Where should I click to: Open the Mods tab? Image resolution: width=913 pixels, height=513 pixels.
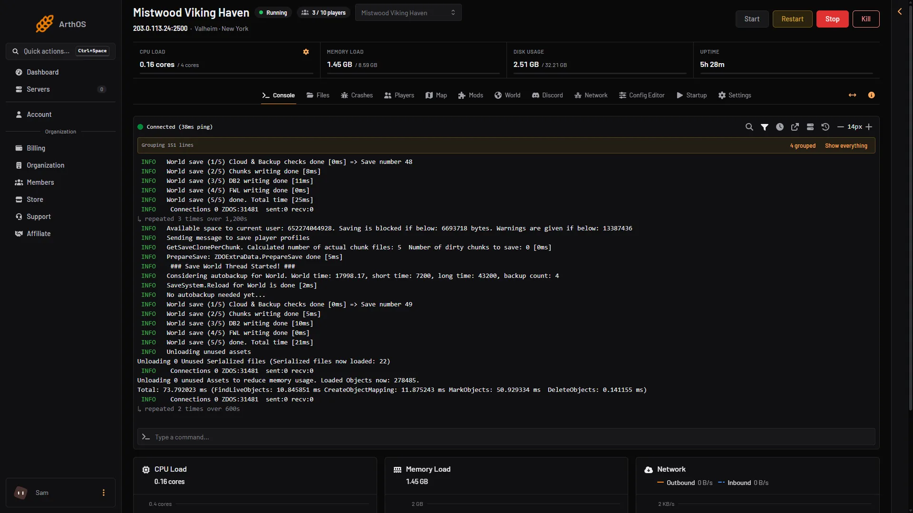point(470,95)
